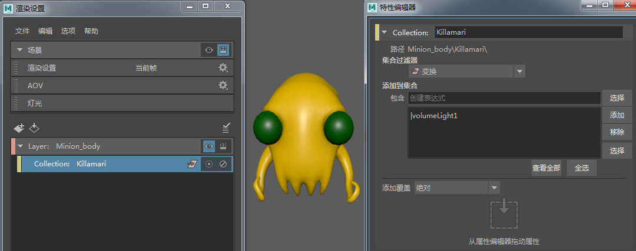Collapse the Minion_body layer

point(20,146)
